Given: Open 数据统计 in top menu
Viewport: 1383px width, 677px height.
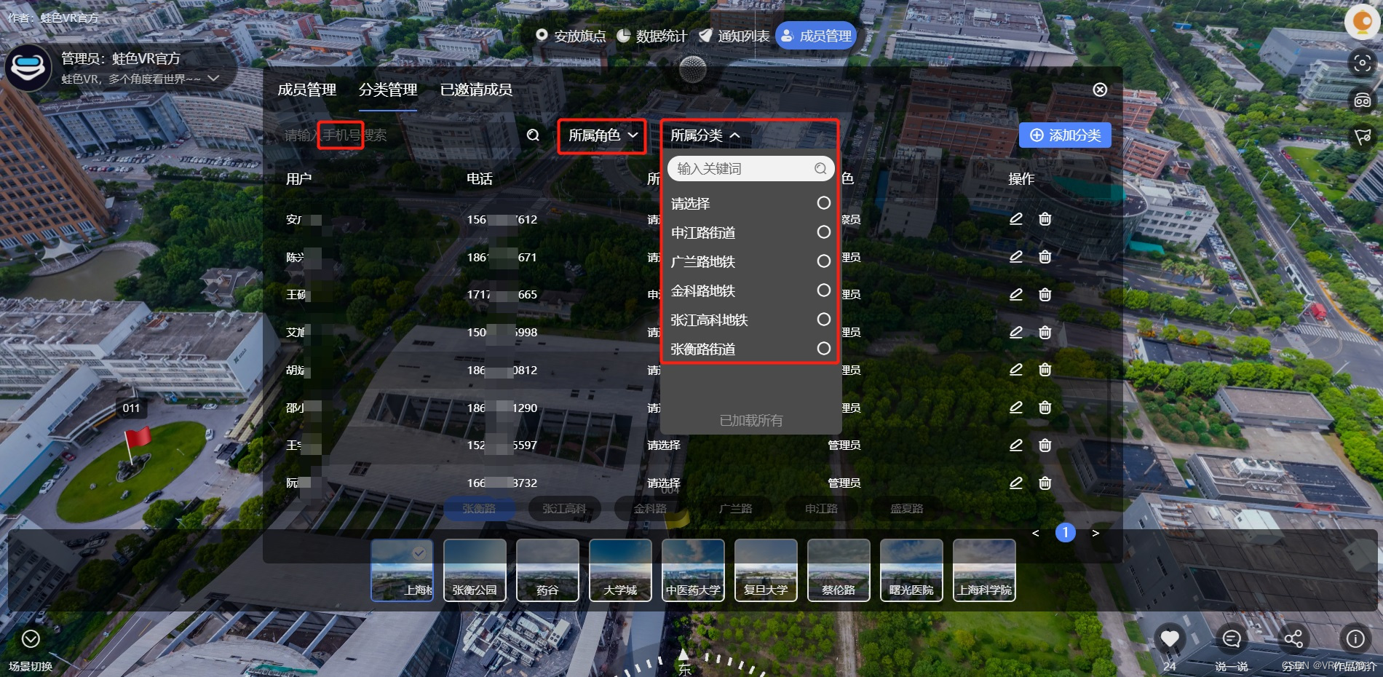Looking at the screenshot, I should tap(652, 36).
